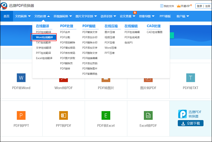The width and height of the screenshot is (212, 142).
Task: Select PDF在线翻译 menu entry
Action: 44,32
